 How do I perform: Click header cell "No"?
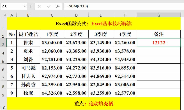pyautogui.click(x=12, y=34)
